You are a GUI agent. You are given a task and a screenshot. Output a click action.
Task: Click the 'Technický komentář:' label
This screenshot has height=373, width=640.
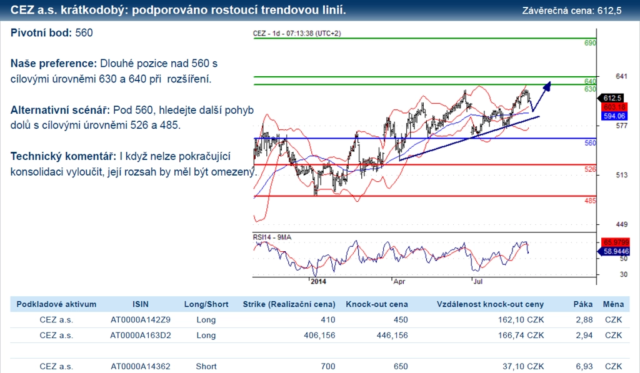(x=63, y=156)
